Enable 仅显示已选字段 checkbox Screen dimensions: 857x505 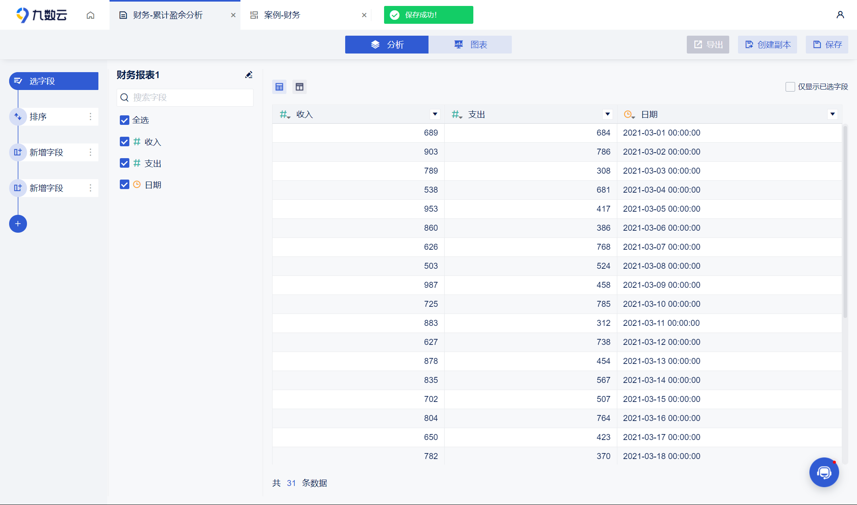(x=790, y=87)
